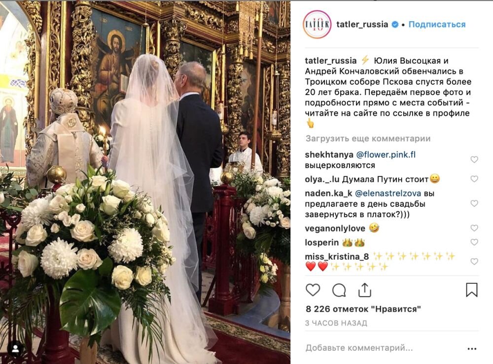Save post with the bookmark icon
Screen dimensions: 493x364
pos(472,290)
